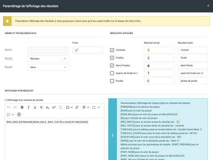
Task: Remove text formatting
Action: (60, 107)
